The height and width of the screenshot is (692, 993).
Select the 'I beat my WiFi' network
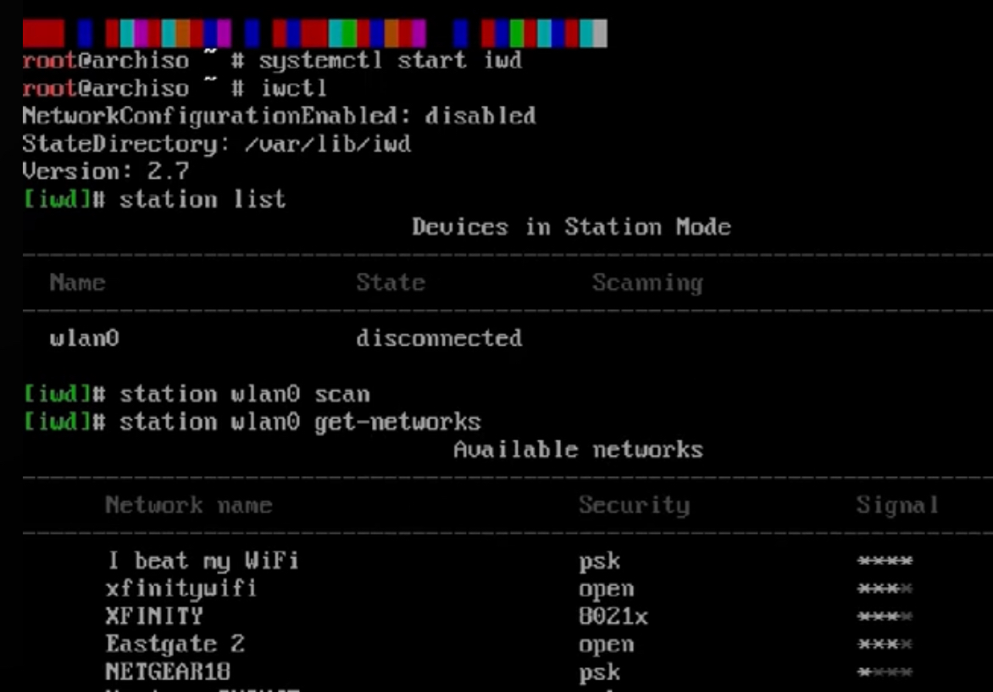[x=202, y=561]
